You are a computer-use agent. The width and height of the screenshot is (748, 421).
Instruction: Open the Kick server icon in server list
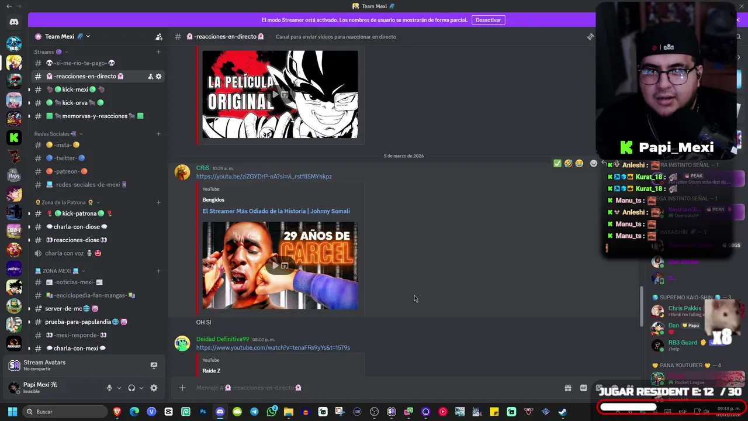tap(14, 137)
